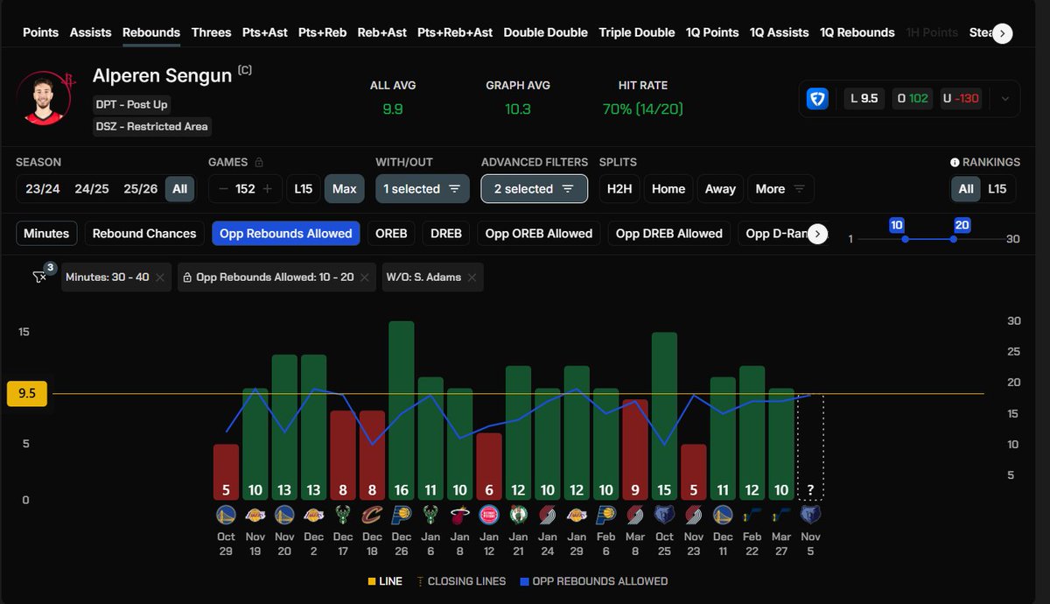Click the Rebound Chances overlay button
The width and height of the screenshot is (1050, 604).
click(144, 234)
